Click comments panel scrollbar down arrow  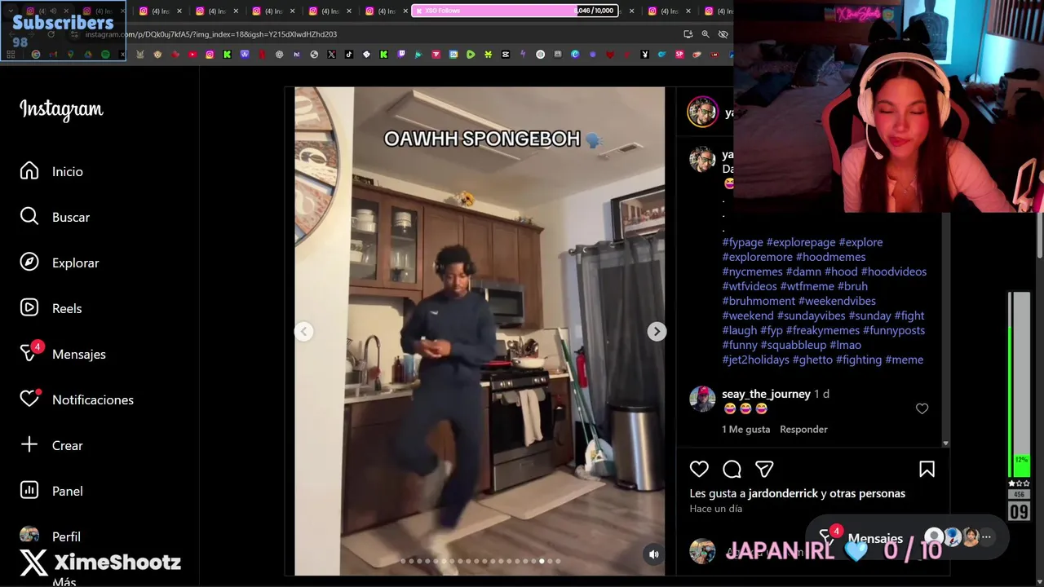point(945,443)
